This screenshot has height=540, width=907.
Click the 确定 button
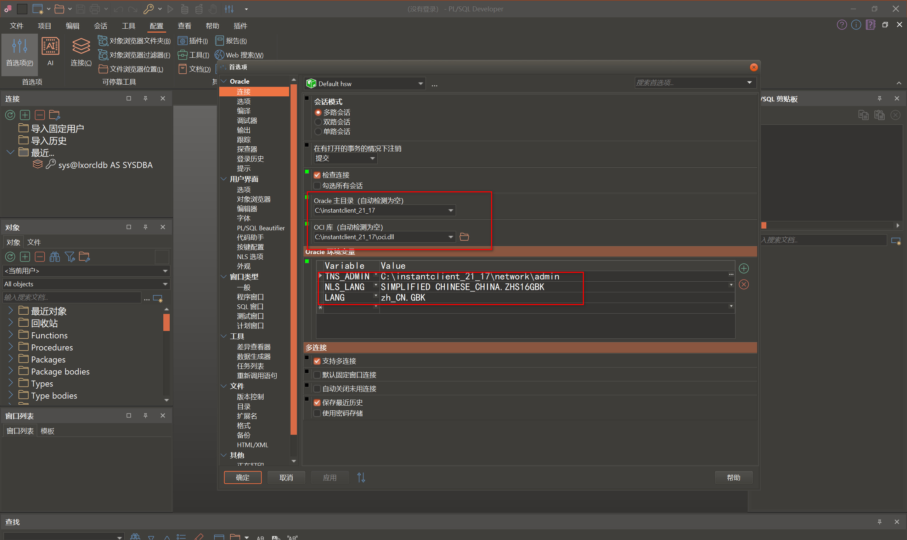242,477
